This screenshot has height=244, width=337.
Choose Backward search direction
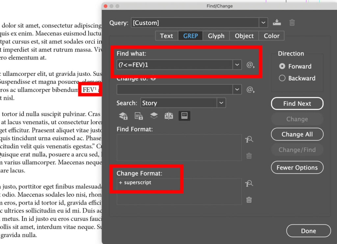pyautogui.click(x=282, y=78)
